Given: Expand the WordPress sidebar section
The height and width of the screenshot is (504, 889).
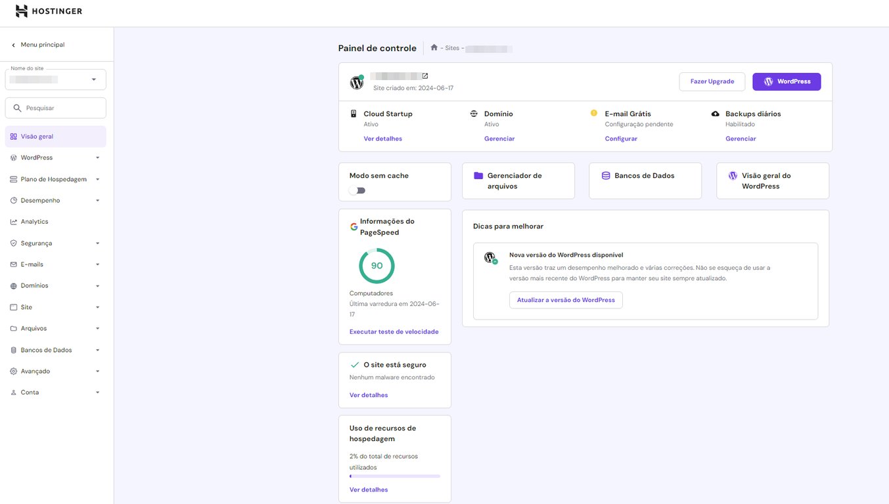Looking at the screenshot, I should pyautogui.click(x=97, y=157).
